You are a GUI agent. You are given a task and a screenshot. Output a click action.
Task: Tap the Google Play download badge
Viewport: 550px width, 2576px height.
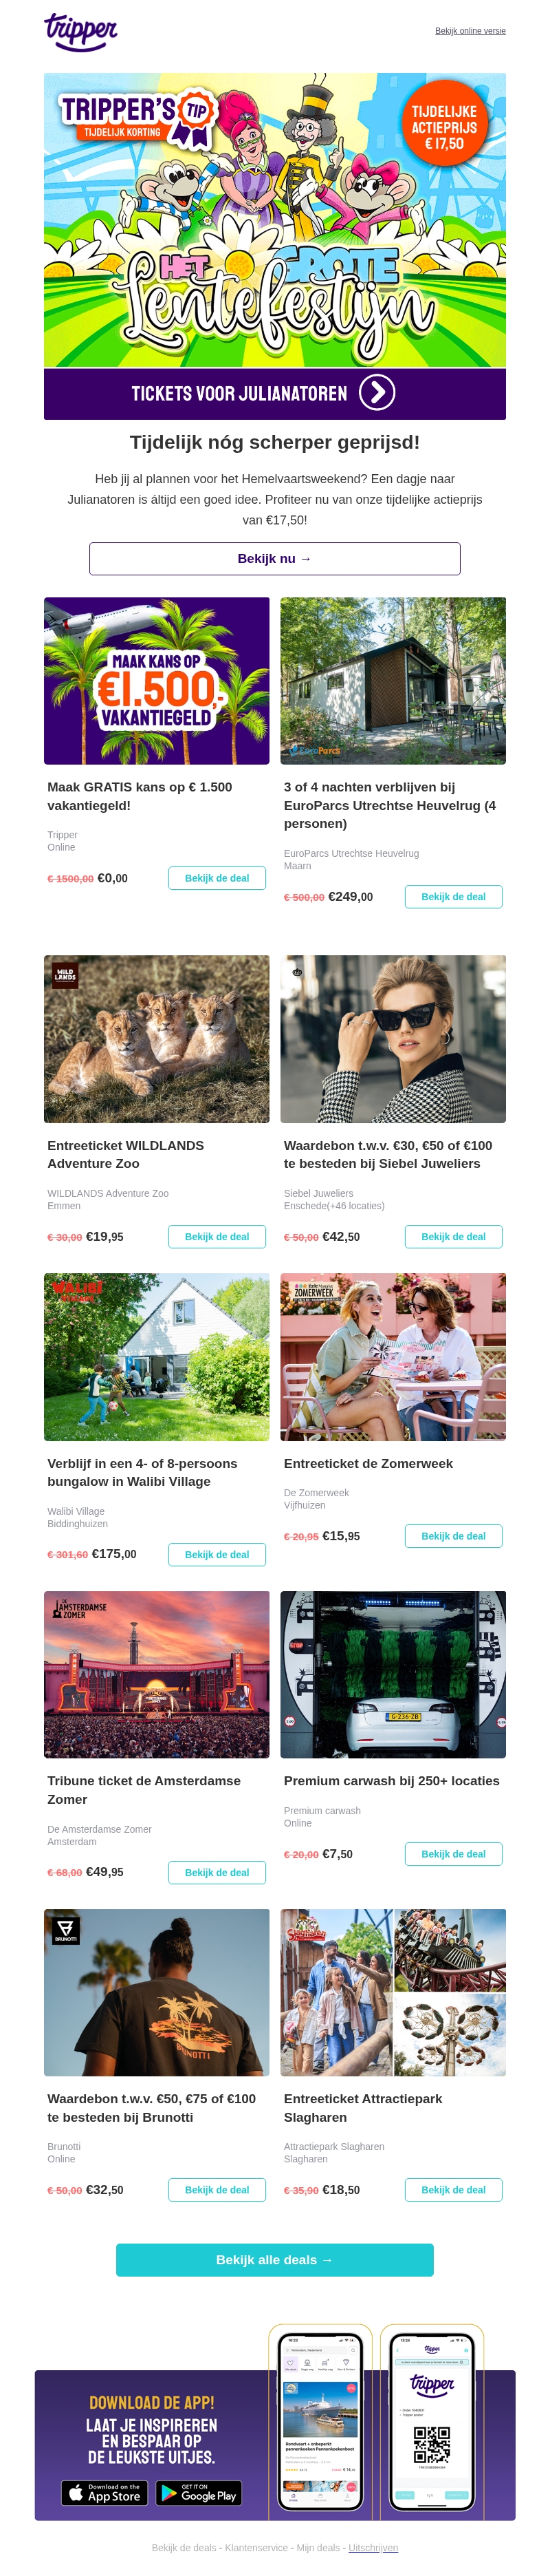pos(197,2494)
